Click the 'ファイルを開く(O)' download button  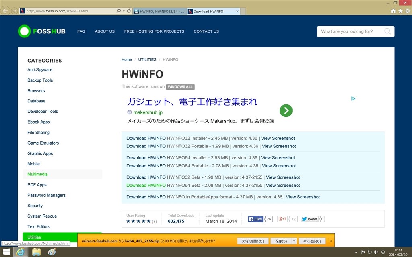(x=253, y=241)
